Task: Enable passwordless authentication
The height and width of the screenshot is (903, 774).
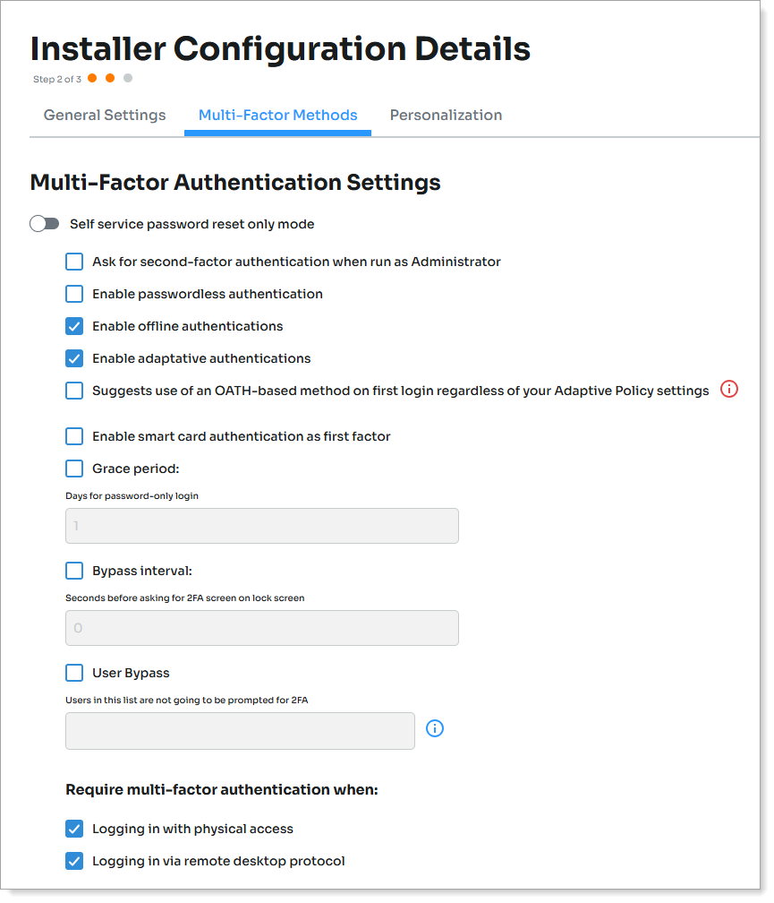Action: click(74, 294)
